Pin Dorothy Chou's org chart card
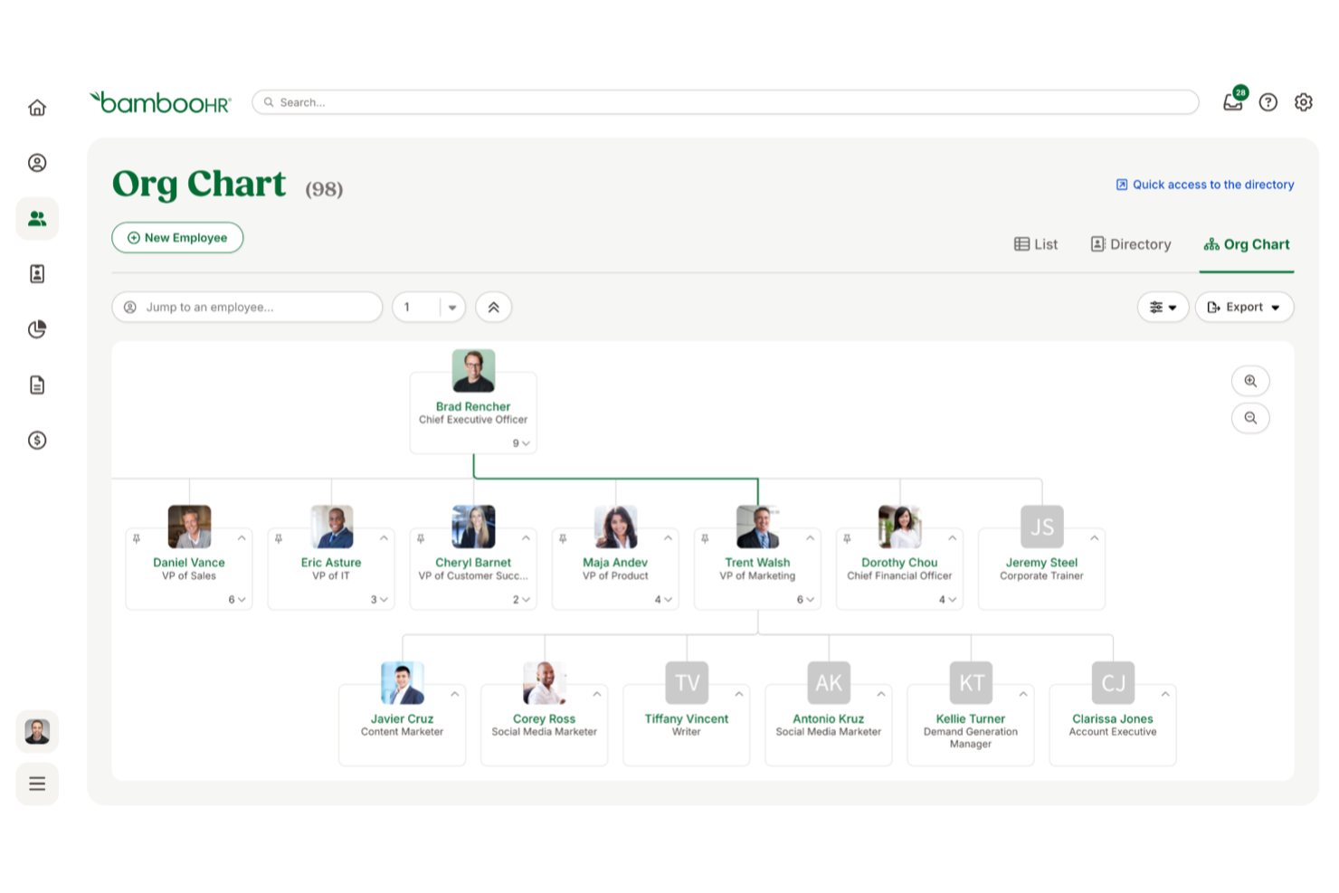This screenshot has width=1339, height=893. 847,537
